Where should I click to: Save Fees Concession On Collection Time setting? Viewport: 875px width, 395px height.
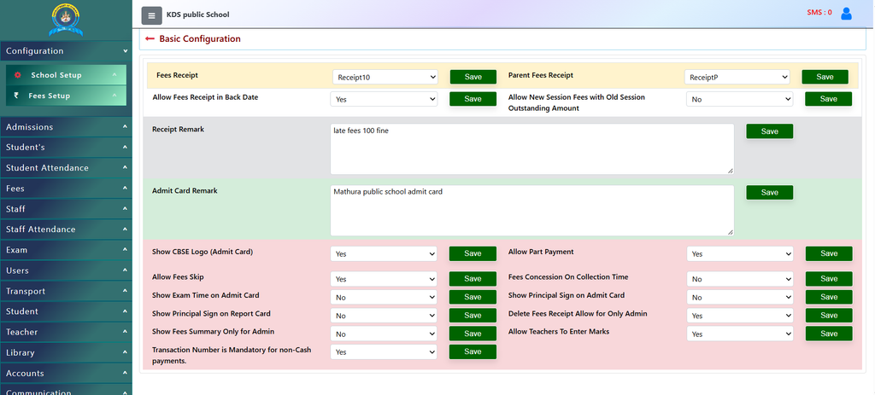[829, 279]
